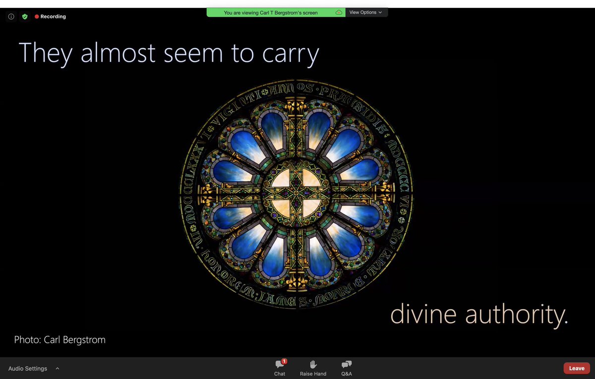This screenshot has height=379, width=595.
Task: Leave the meeting
Action: (577, 368)
